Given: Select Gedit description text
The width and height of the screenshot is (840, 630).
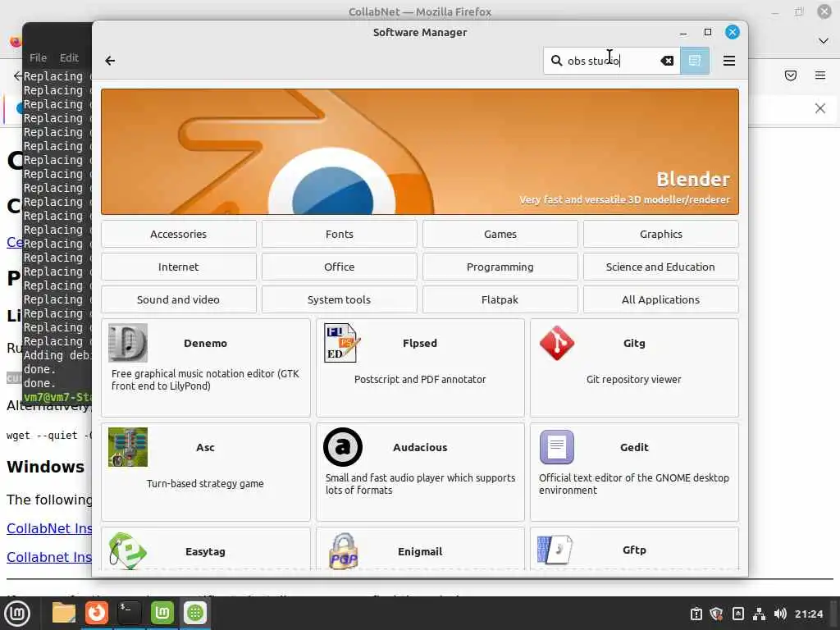Looking at the screenshot, I should (x=634, y=484).
